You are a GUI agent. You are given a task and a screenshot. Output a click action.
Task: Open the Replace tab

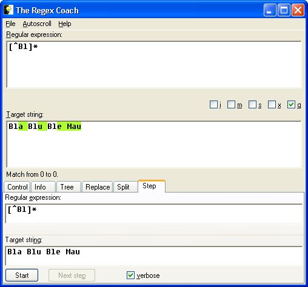pos(98,187)
